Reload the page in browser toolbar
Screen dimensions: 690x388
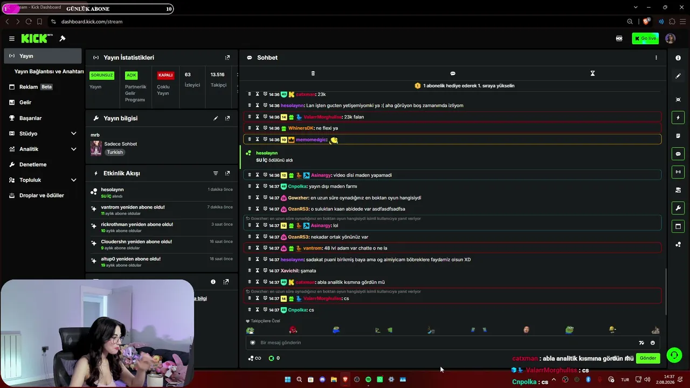tap(29, 22)
